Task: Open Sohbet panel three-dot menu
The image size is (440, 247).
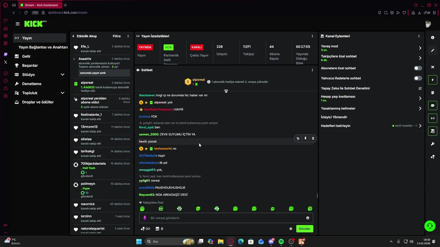Action: coord(312,70)
